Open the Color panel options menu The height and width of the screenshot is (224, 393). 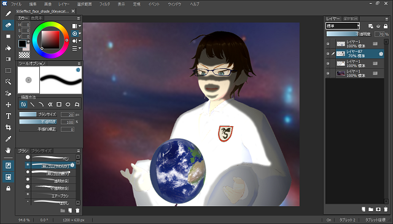[79, 18]
